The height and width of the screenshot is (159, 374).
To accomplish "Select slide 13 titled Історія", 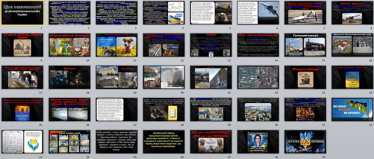I will (211, 45).
